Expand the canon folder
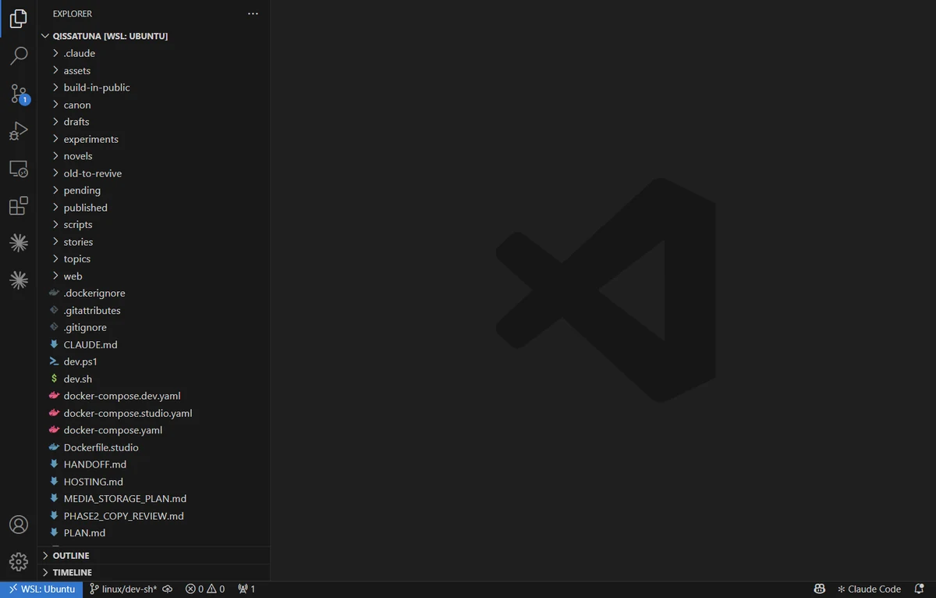Viewport: 936px width, 598px height. pyautogui.click(x=154, y=105)
